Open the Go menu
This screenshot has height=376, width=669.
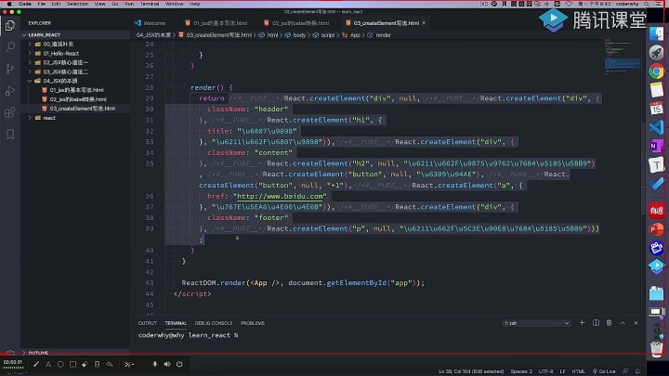(115, 4)
